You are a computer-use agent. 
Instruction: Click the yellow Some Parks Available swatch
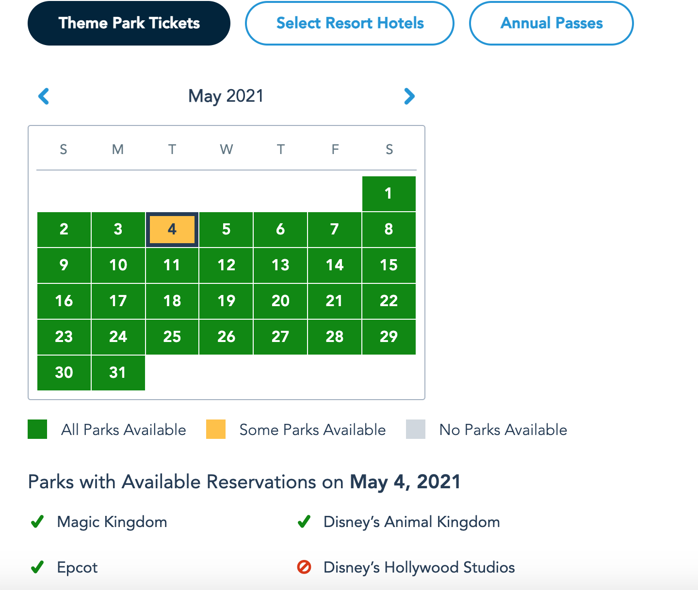(x=216, y=429)
